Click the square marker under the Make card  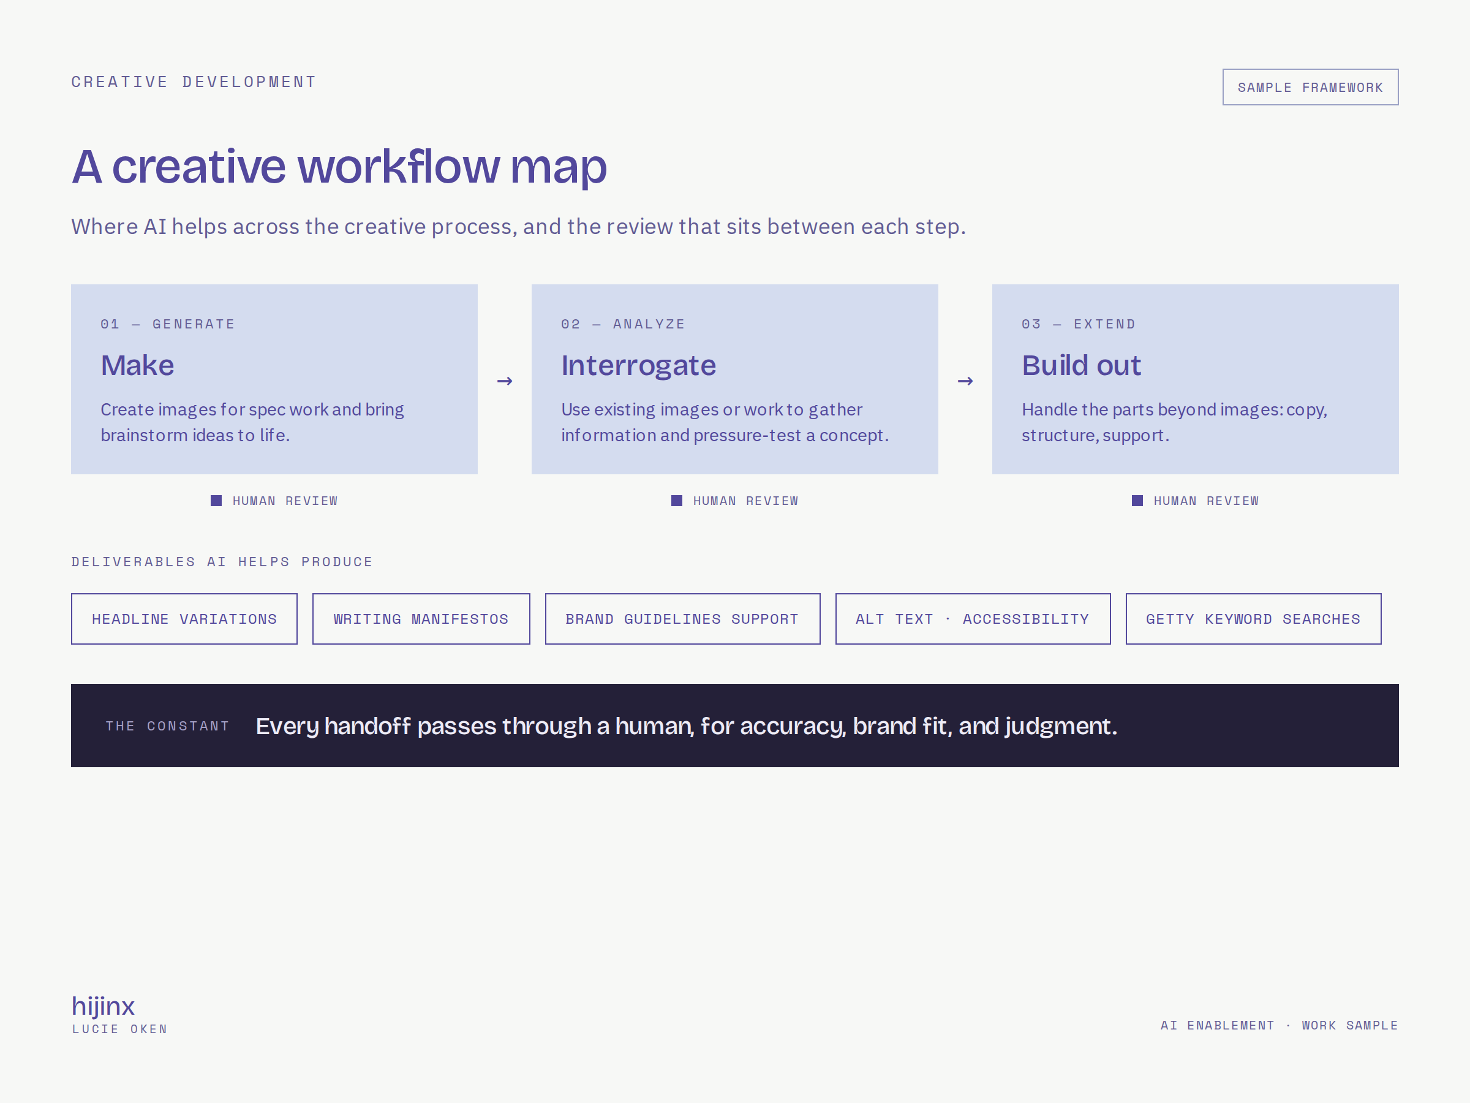(216, 501)
